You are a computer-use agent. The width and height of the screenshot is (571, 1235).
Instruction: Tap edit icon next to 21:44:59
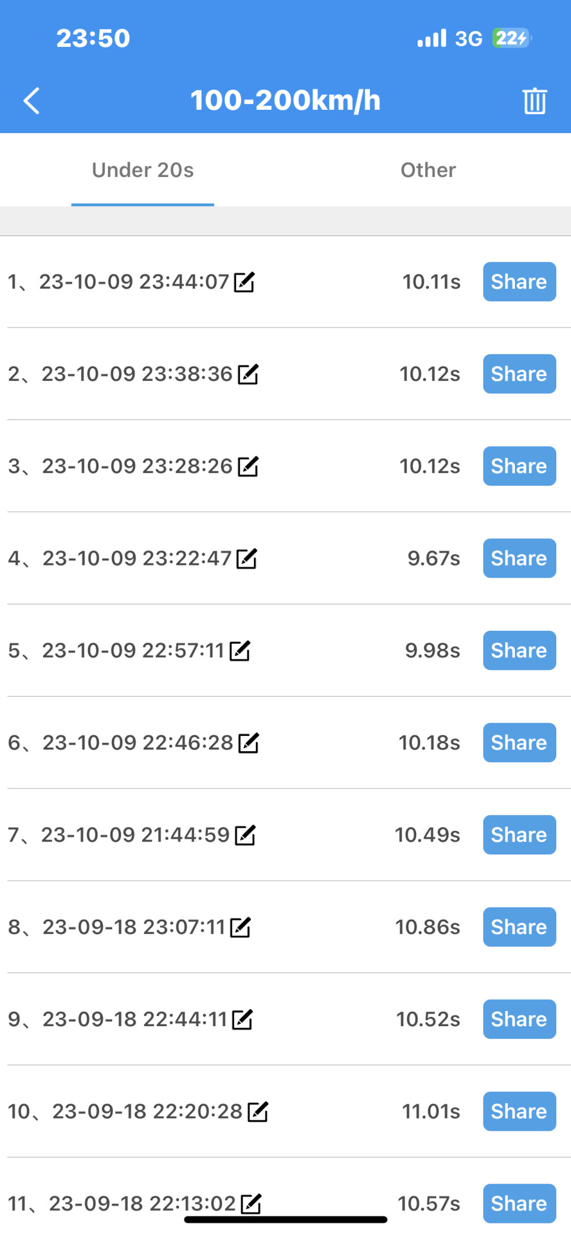(x=245, y=835)
